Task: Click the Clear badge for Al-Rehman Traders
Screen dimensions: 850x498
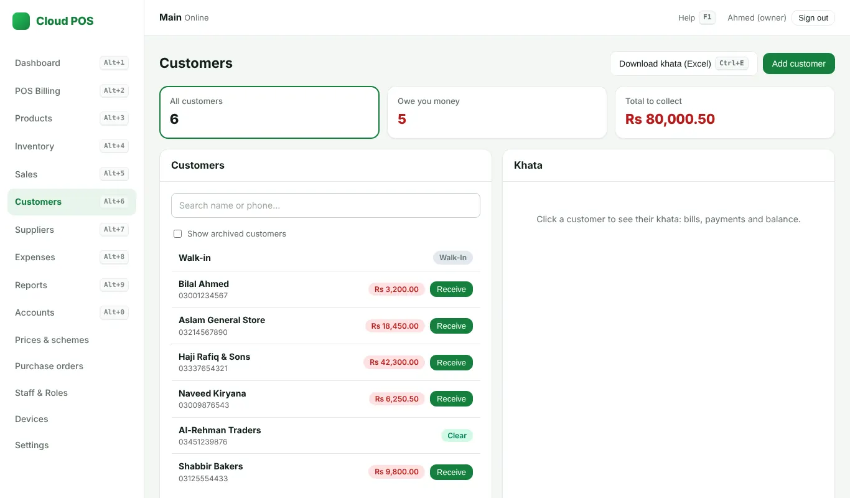Action: click(x=457, y=436)
